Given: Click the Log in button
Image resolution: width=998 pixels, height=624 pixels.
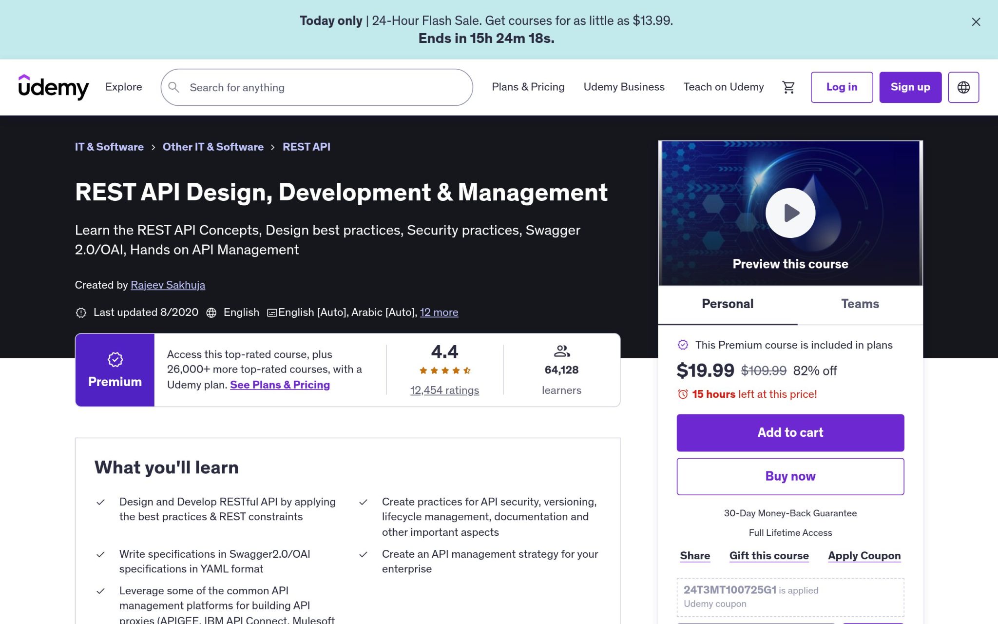Looking at the screenshot, I should click(842, 87).
